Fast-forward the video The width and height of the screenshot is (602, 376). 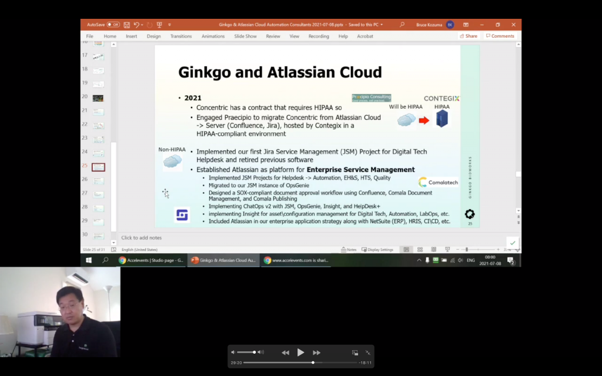(x=316, y=352)
